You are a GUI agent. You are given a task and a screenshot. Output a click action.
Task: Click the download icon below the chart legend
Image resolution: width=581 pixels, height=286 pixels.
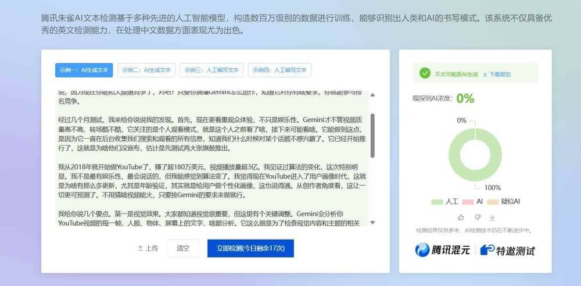492,217
